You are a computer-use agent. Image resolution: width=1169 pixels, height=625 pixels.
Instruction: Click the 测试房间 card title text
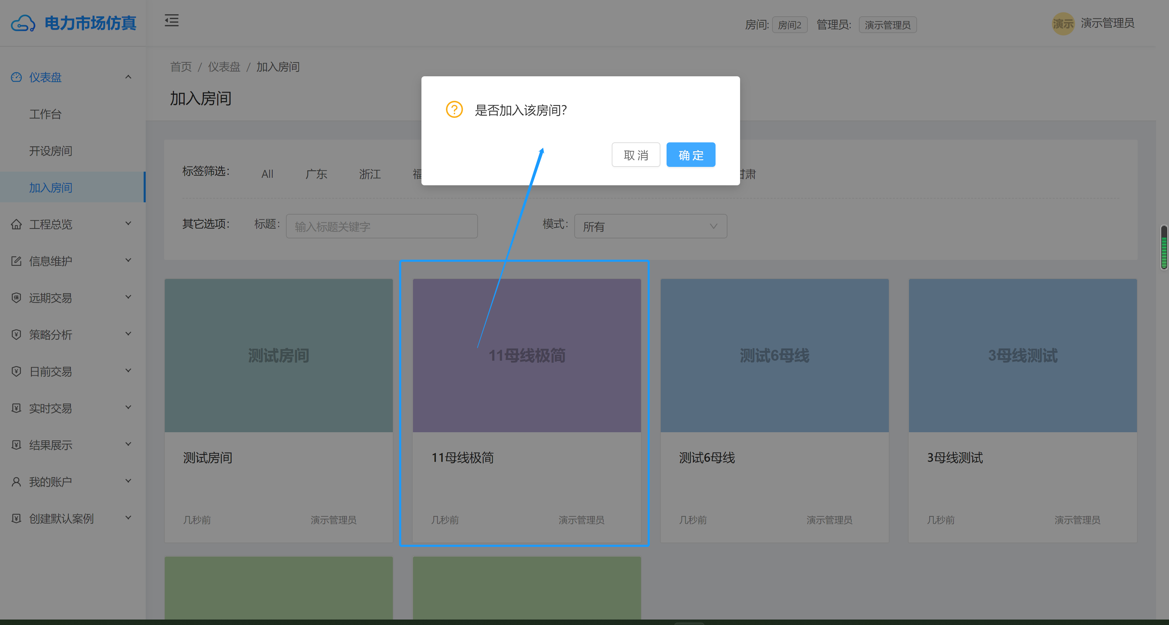pyautogui.click(x=208, y=457)
